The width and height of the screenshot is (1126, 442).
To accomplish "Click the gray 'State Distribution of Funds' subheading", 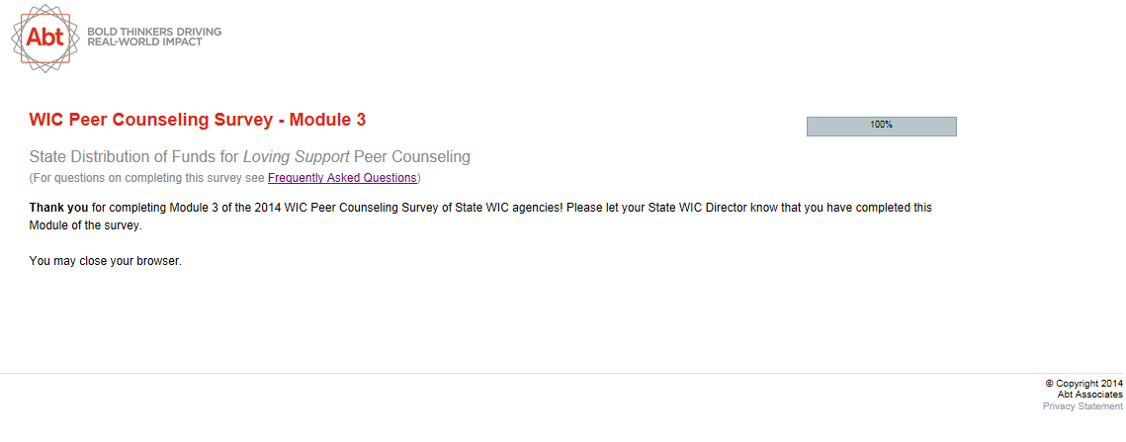I will (134, 156).
